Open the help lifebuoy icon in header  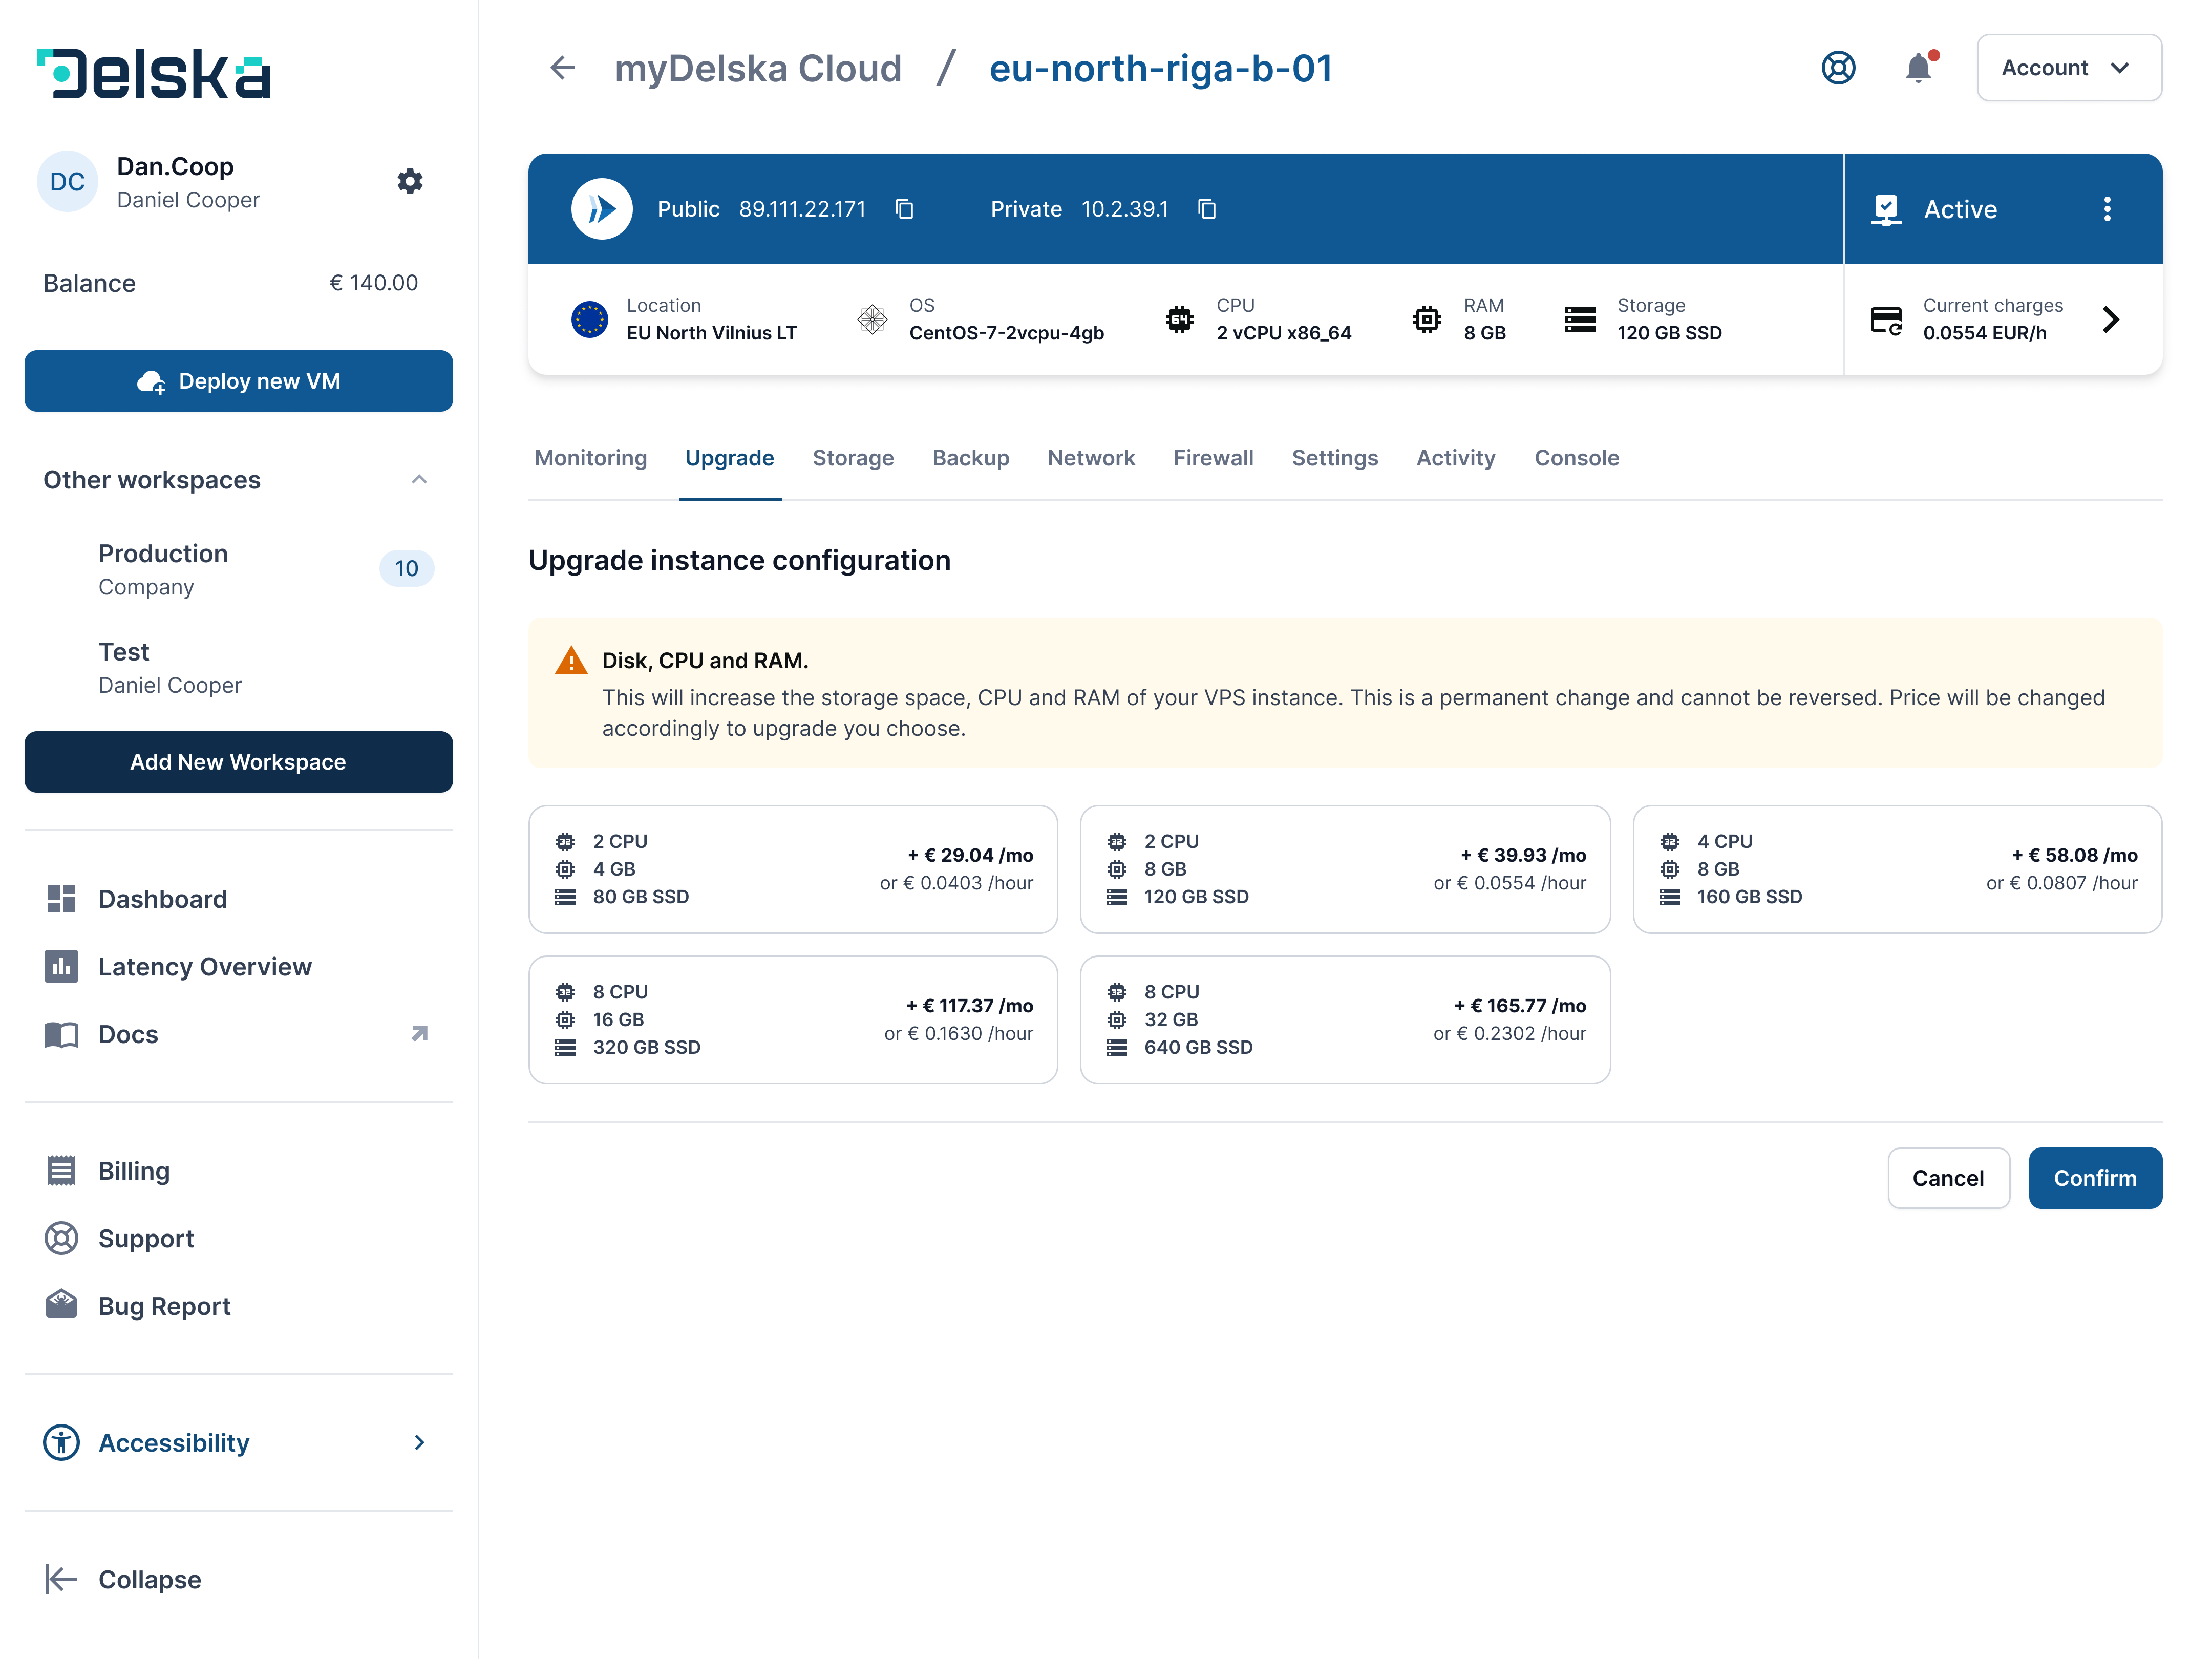[x=1837, y=68]
